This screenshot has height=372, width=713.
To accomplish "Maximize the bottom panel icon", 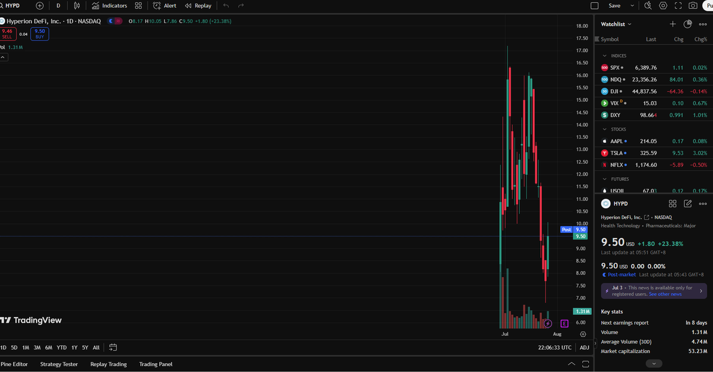I will [x=585, y=364].
